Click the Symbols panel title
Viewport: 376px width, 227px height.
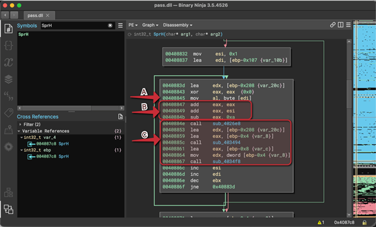(x=27, y=25)
